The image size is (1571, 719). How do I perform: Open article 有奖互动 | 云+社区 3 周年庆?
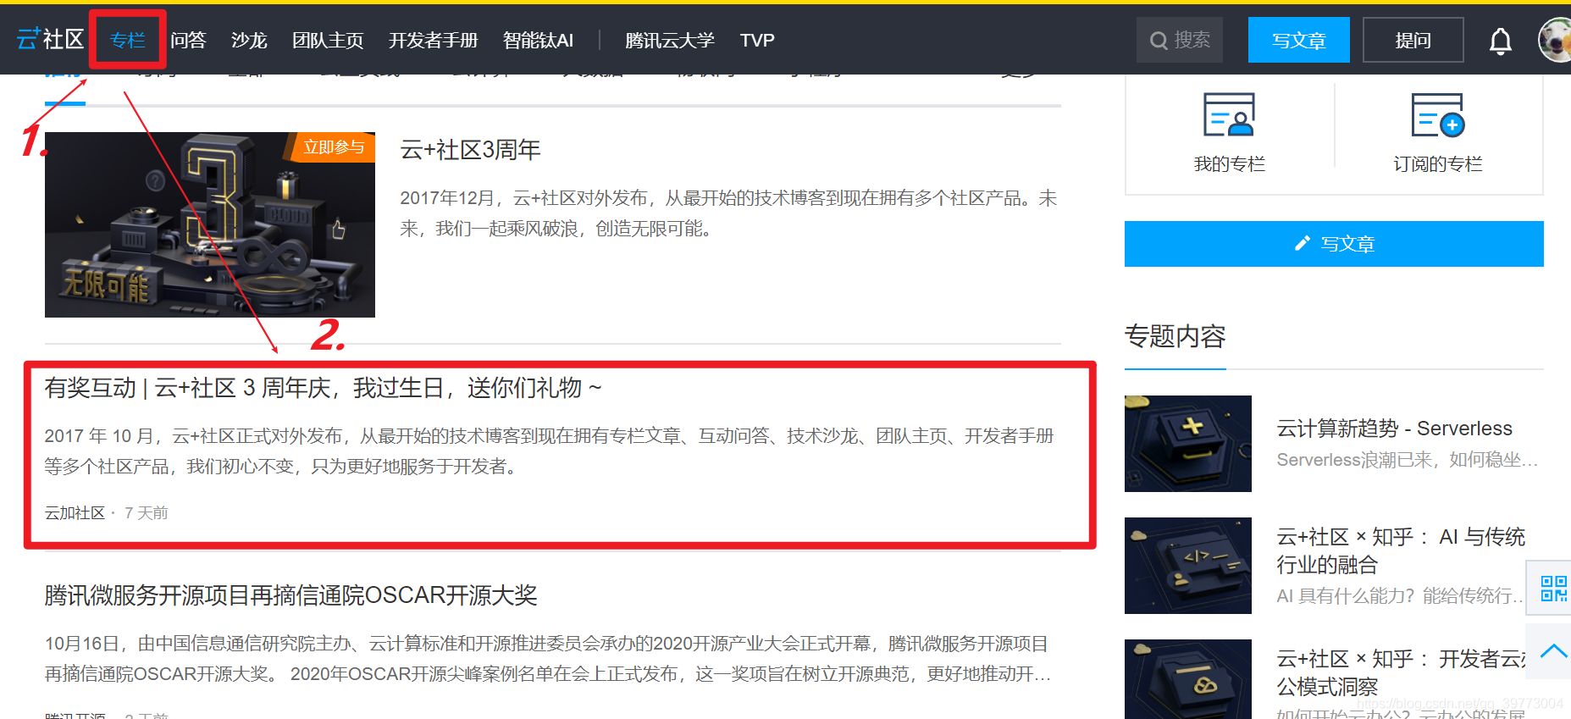(324, 388)
